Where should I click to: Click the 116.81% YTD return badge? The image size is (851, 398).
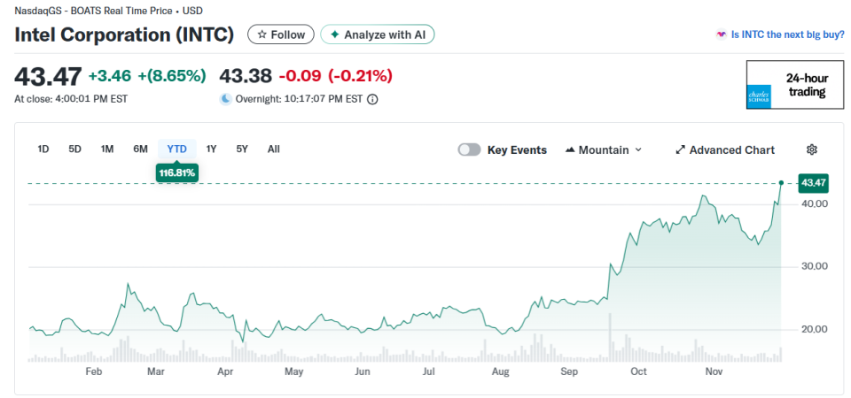pos(176,173)
